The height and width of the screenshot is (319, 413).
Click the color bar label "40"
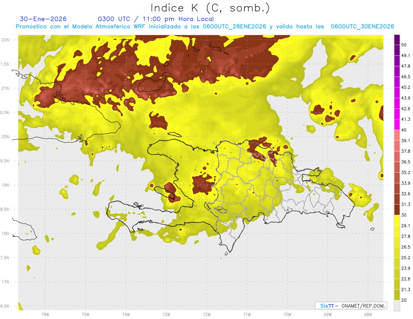[404, 130]
